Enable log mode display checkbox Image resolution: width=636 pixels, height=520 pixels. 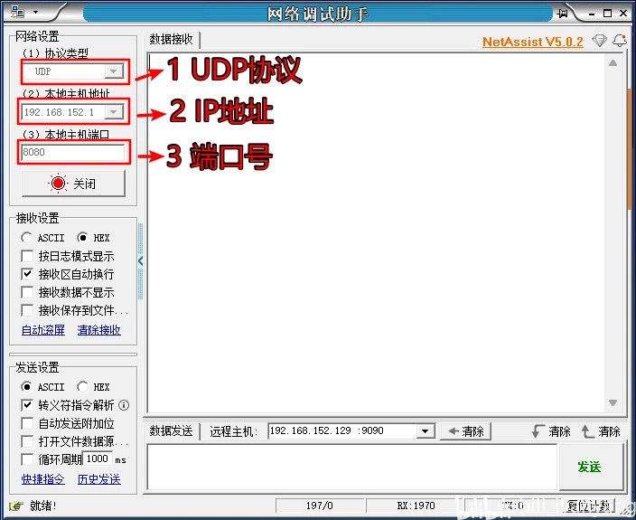[27, 256]
